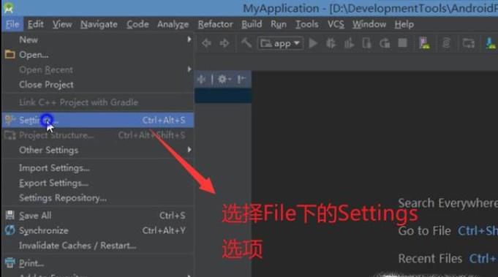Open the Refactor menu

click(215, 24)
